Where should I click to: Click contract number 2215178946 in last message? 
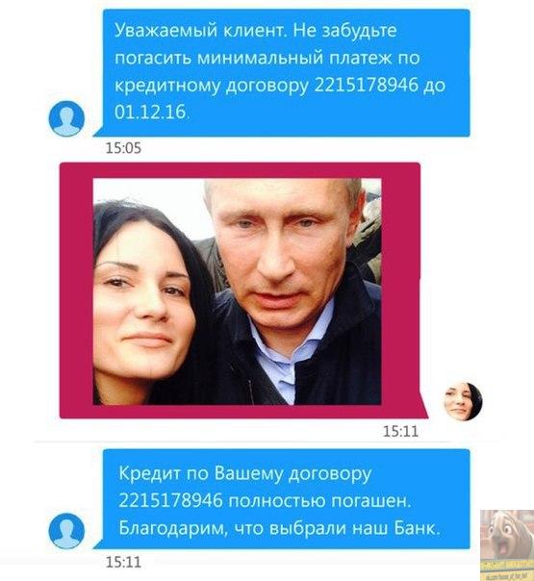(171, 501)
